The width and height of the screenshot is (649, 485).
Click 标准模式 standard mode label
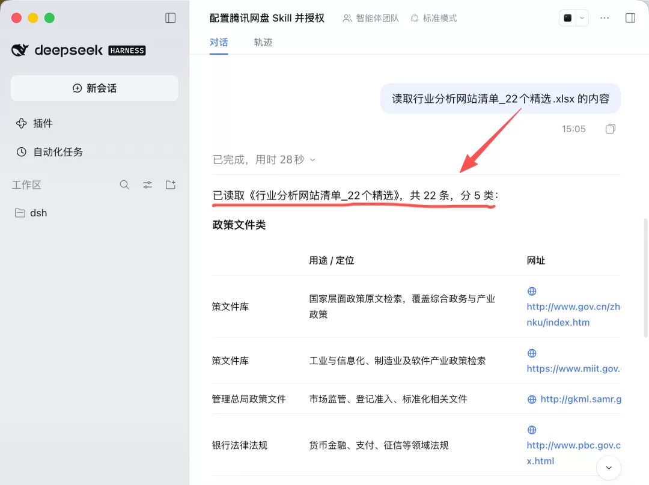point(434,18)
